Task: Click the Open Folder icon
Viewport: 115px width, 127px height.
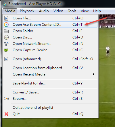Action: pos(6,31)
